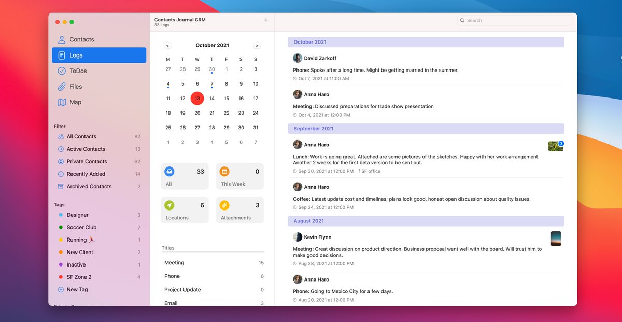Open the Map icon in sidebar
622x322 pixels.
[x=62, y=102]
